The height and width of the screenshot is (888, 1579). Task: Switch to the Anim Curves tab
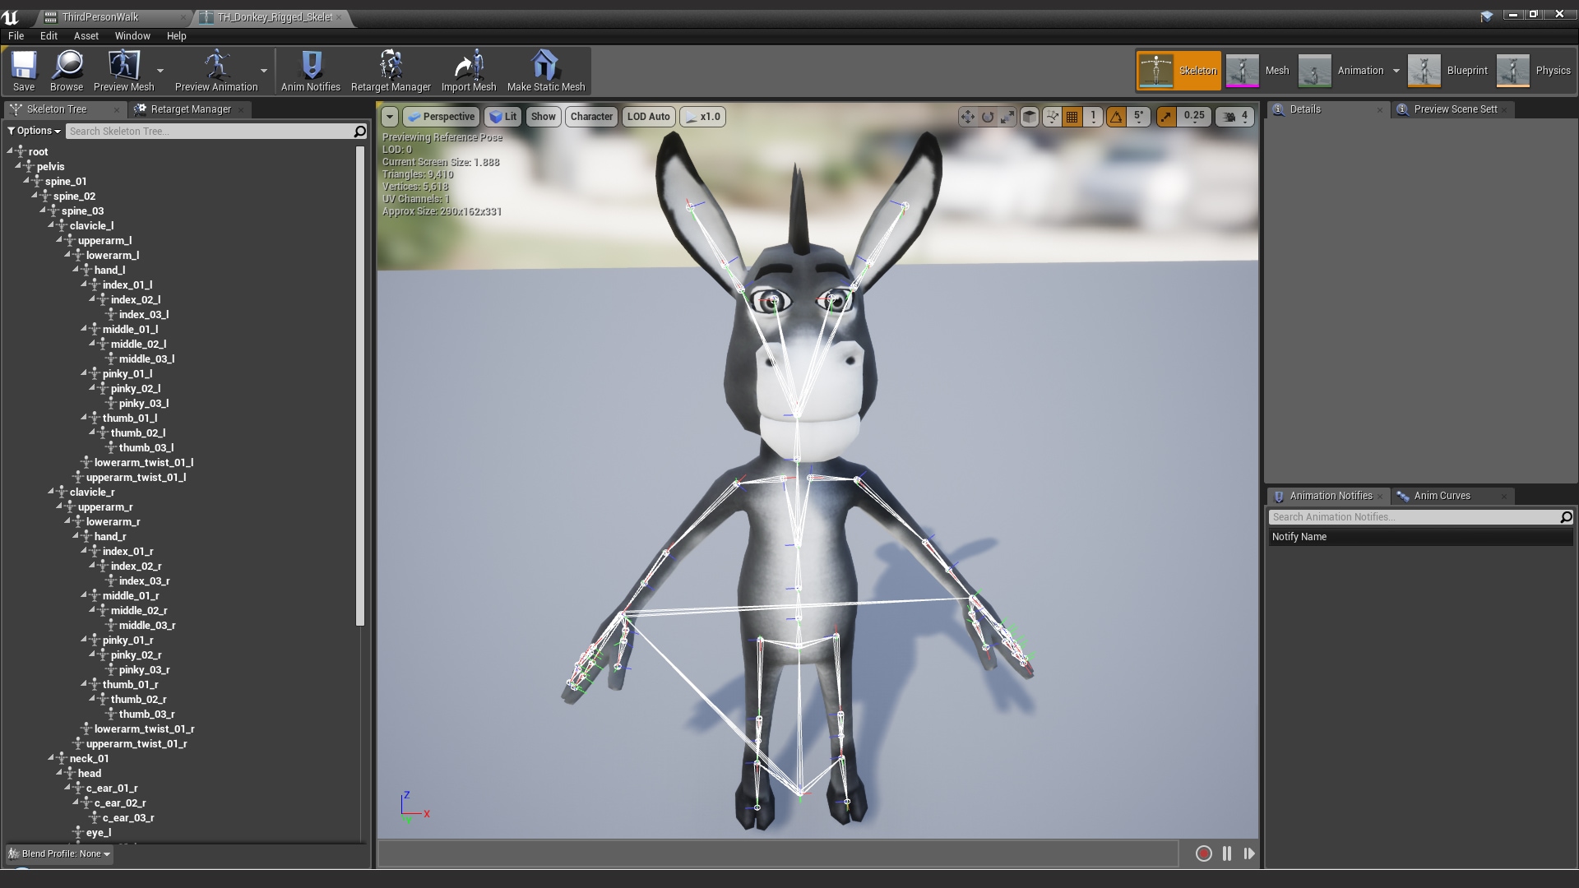click(1441, 496)
